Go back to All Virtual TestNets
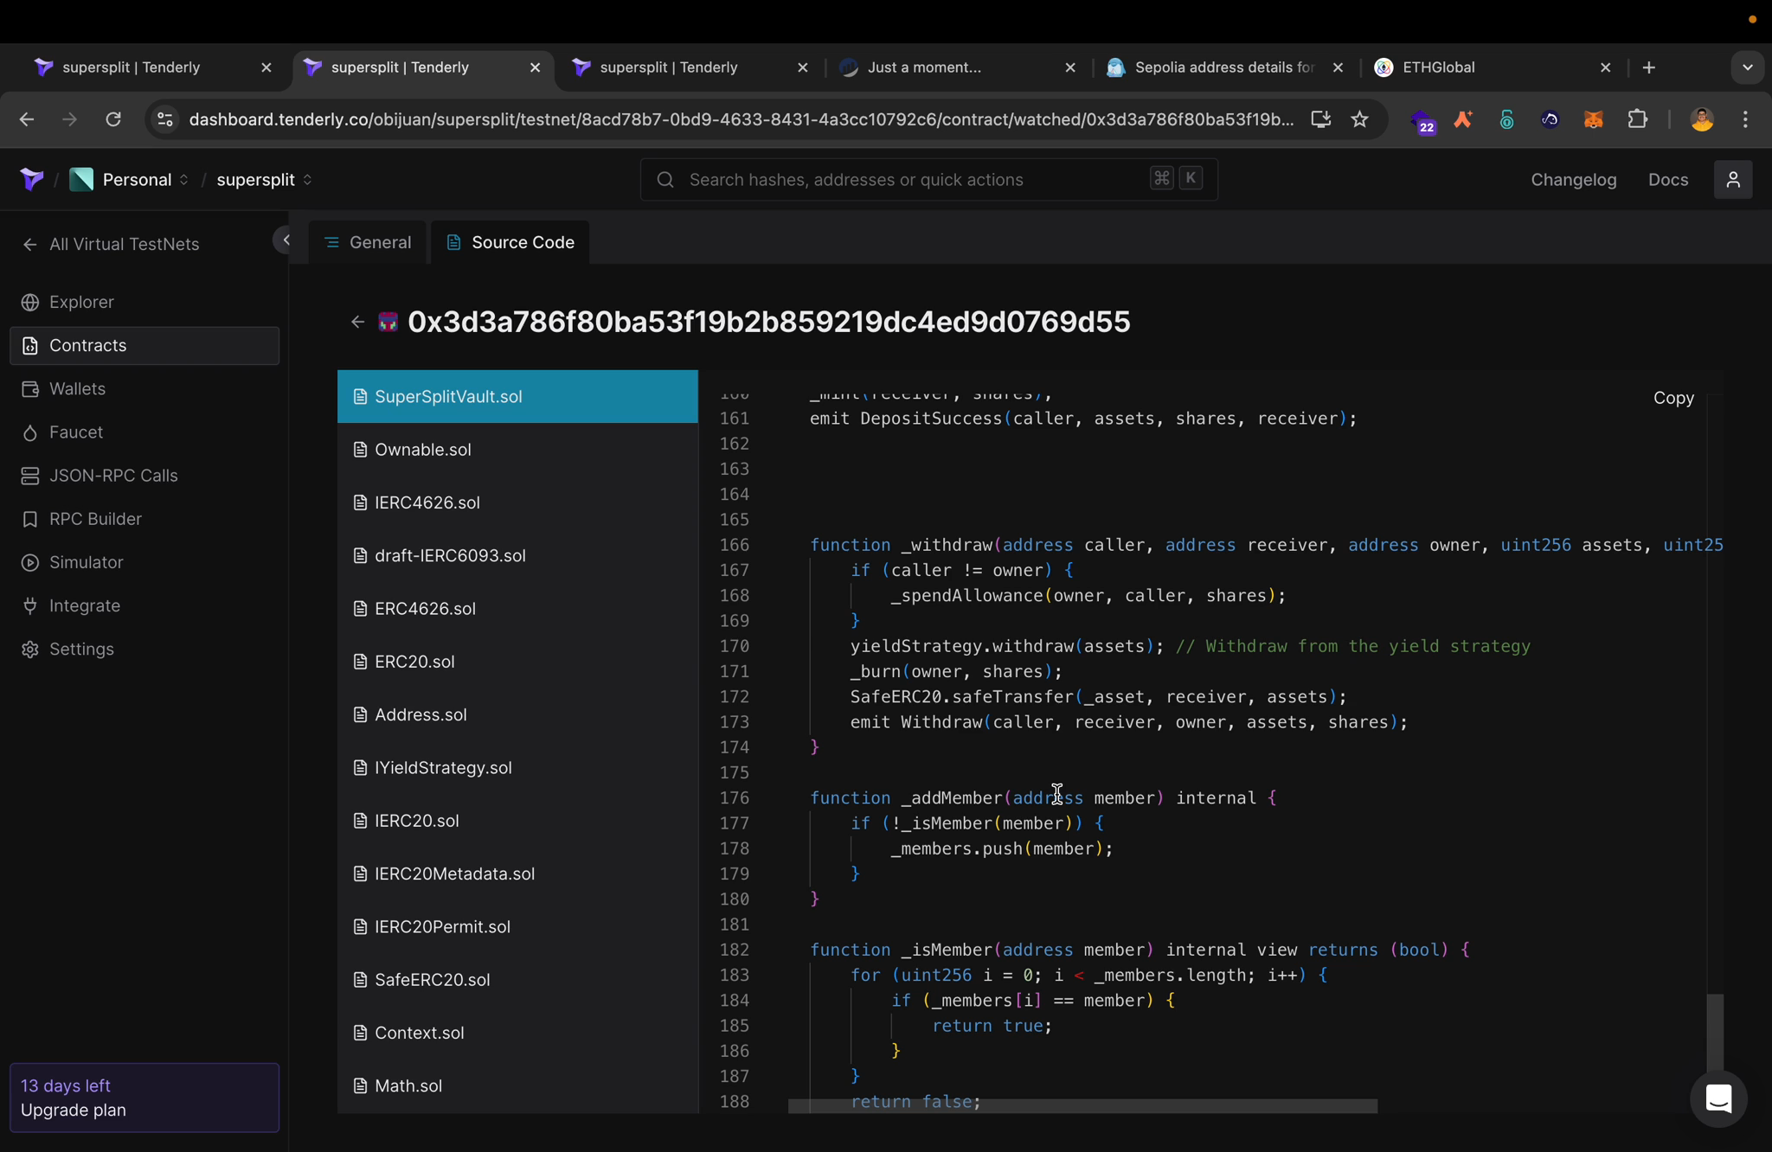The image size is (1772, 1152). [111, 244]
